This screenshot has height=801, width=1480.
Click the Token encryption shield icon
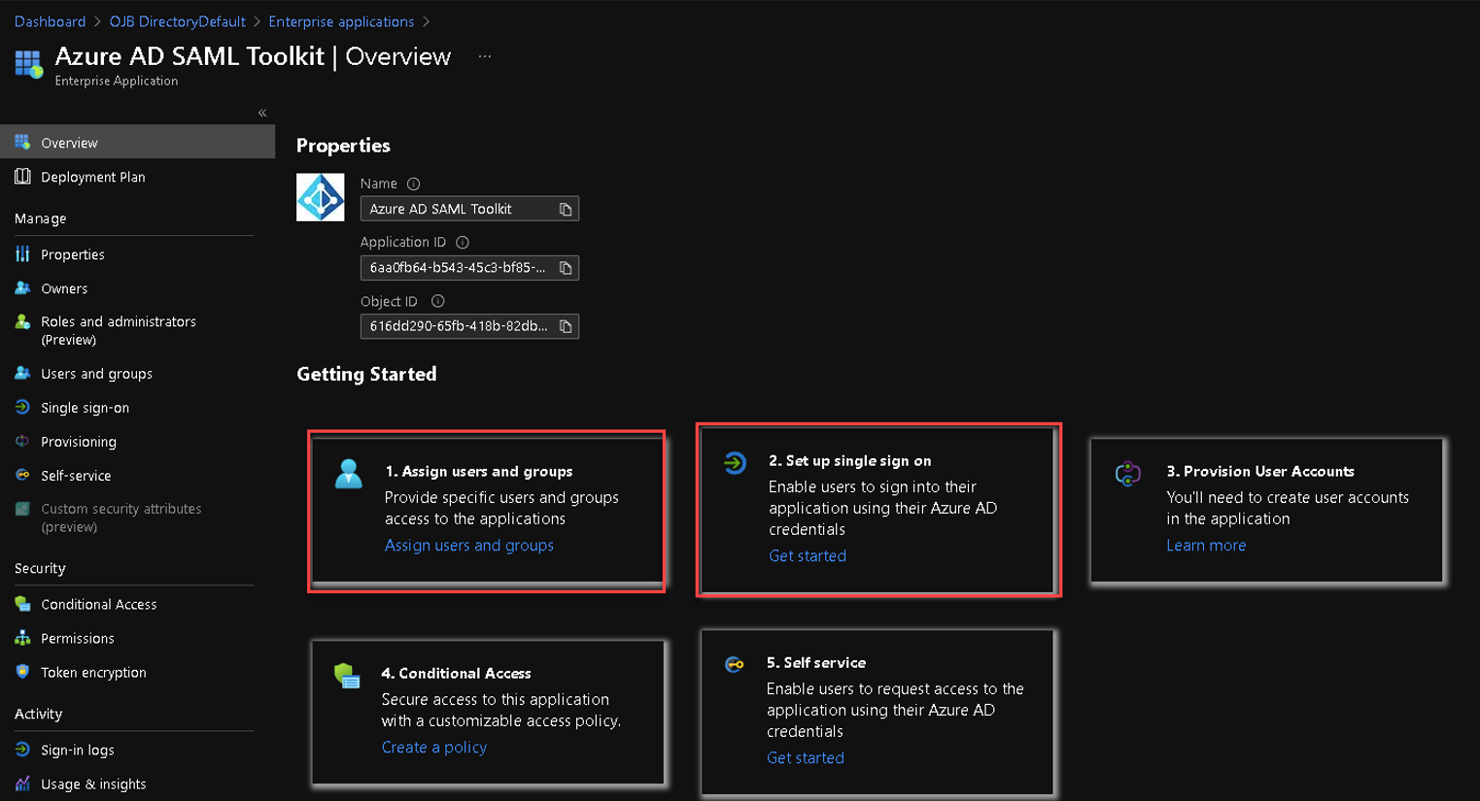(x=22, y=672)
